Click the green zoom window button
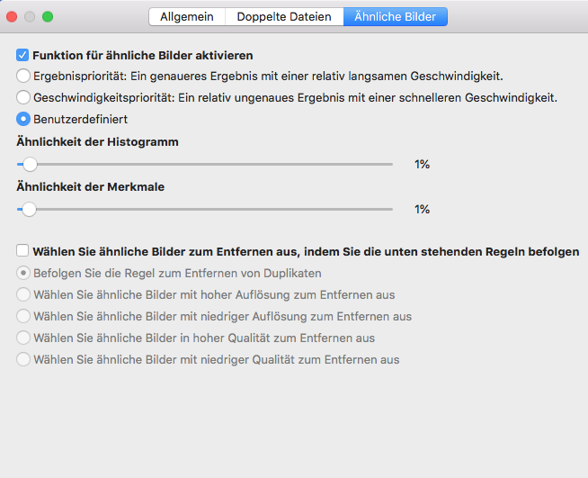This screenshot has width=588, height=478. 48,16
